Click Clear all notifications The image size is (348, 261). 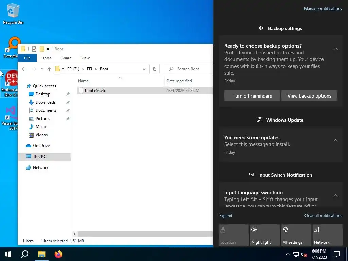pyautogui.click(x=323, y=216)
